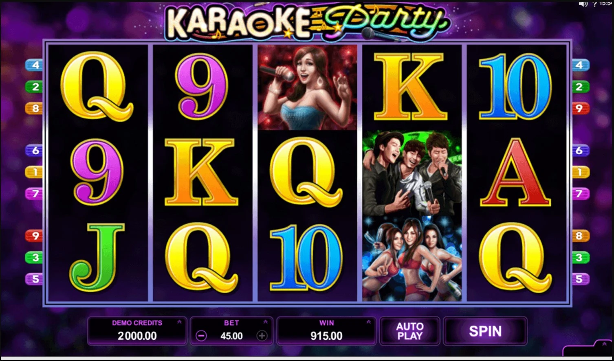614x361 pixels.
Task: Click the three male singers symbol
Action: tap(412, 173)
